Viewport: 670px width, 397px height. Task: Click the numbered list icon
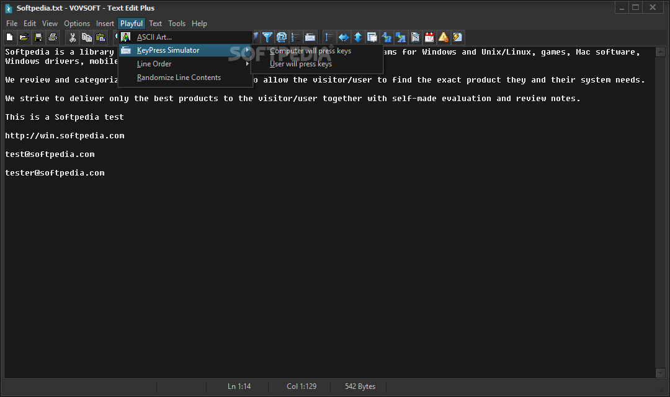[x=296, y=38]
